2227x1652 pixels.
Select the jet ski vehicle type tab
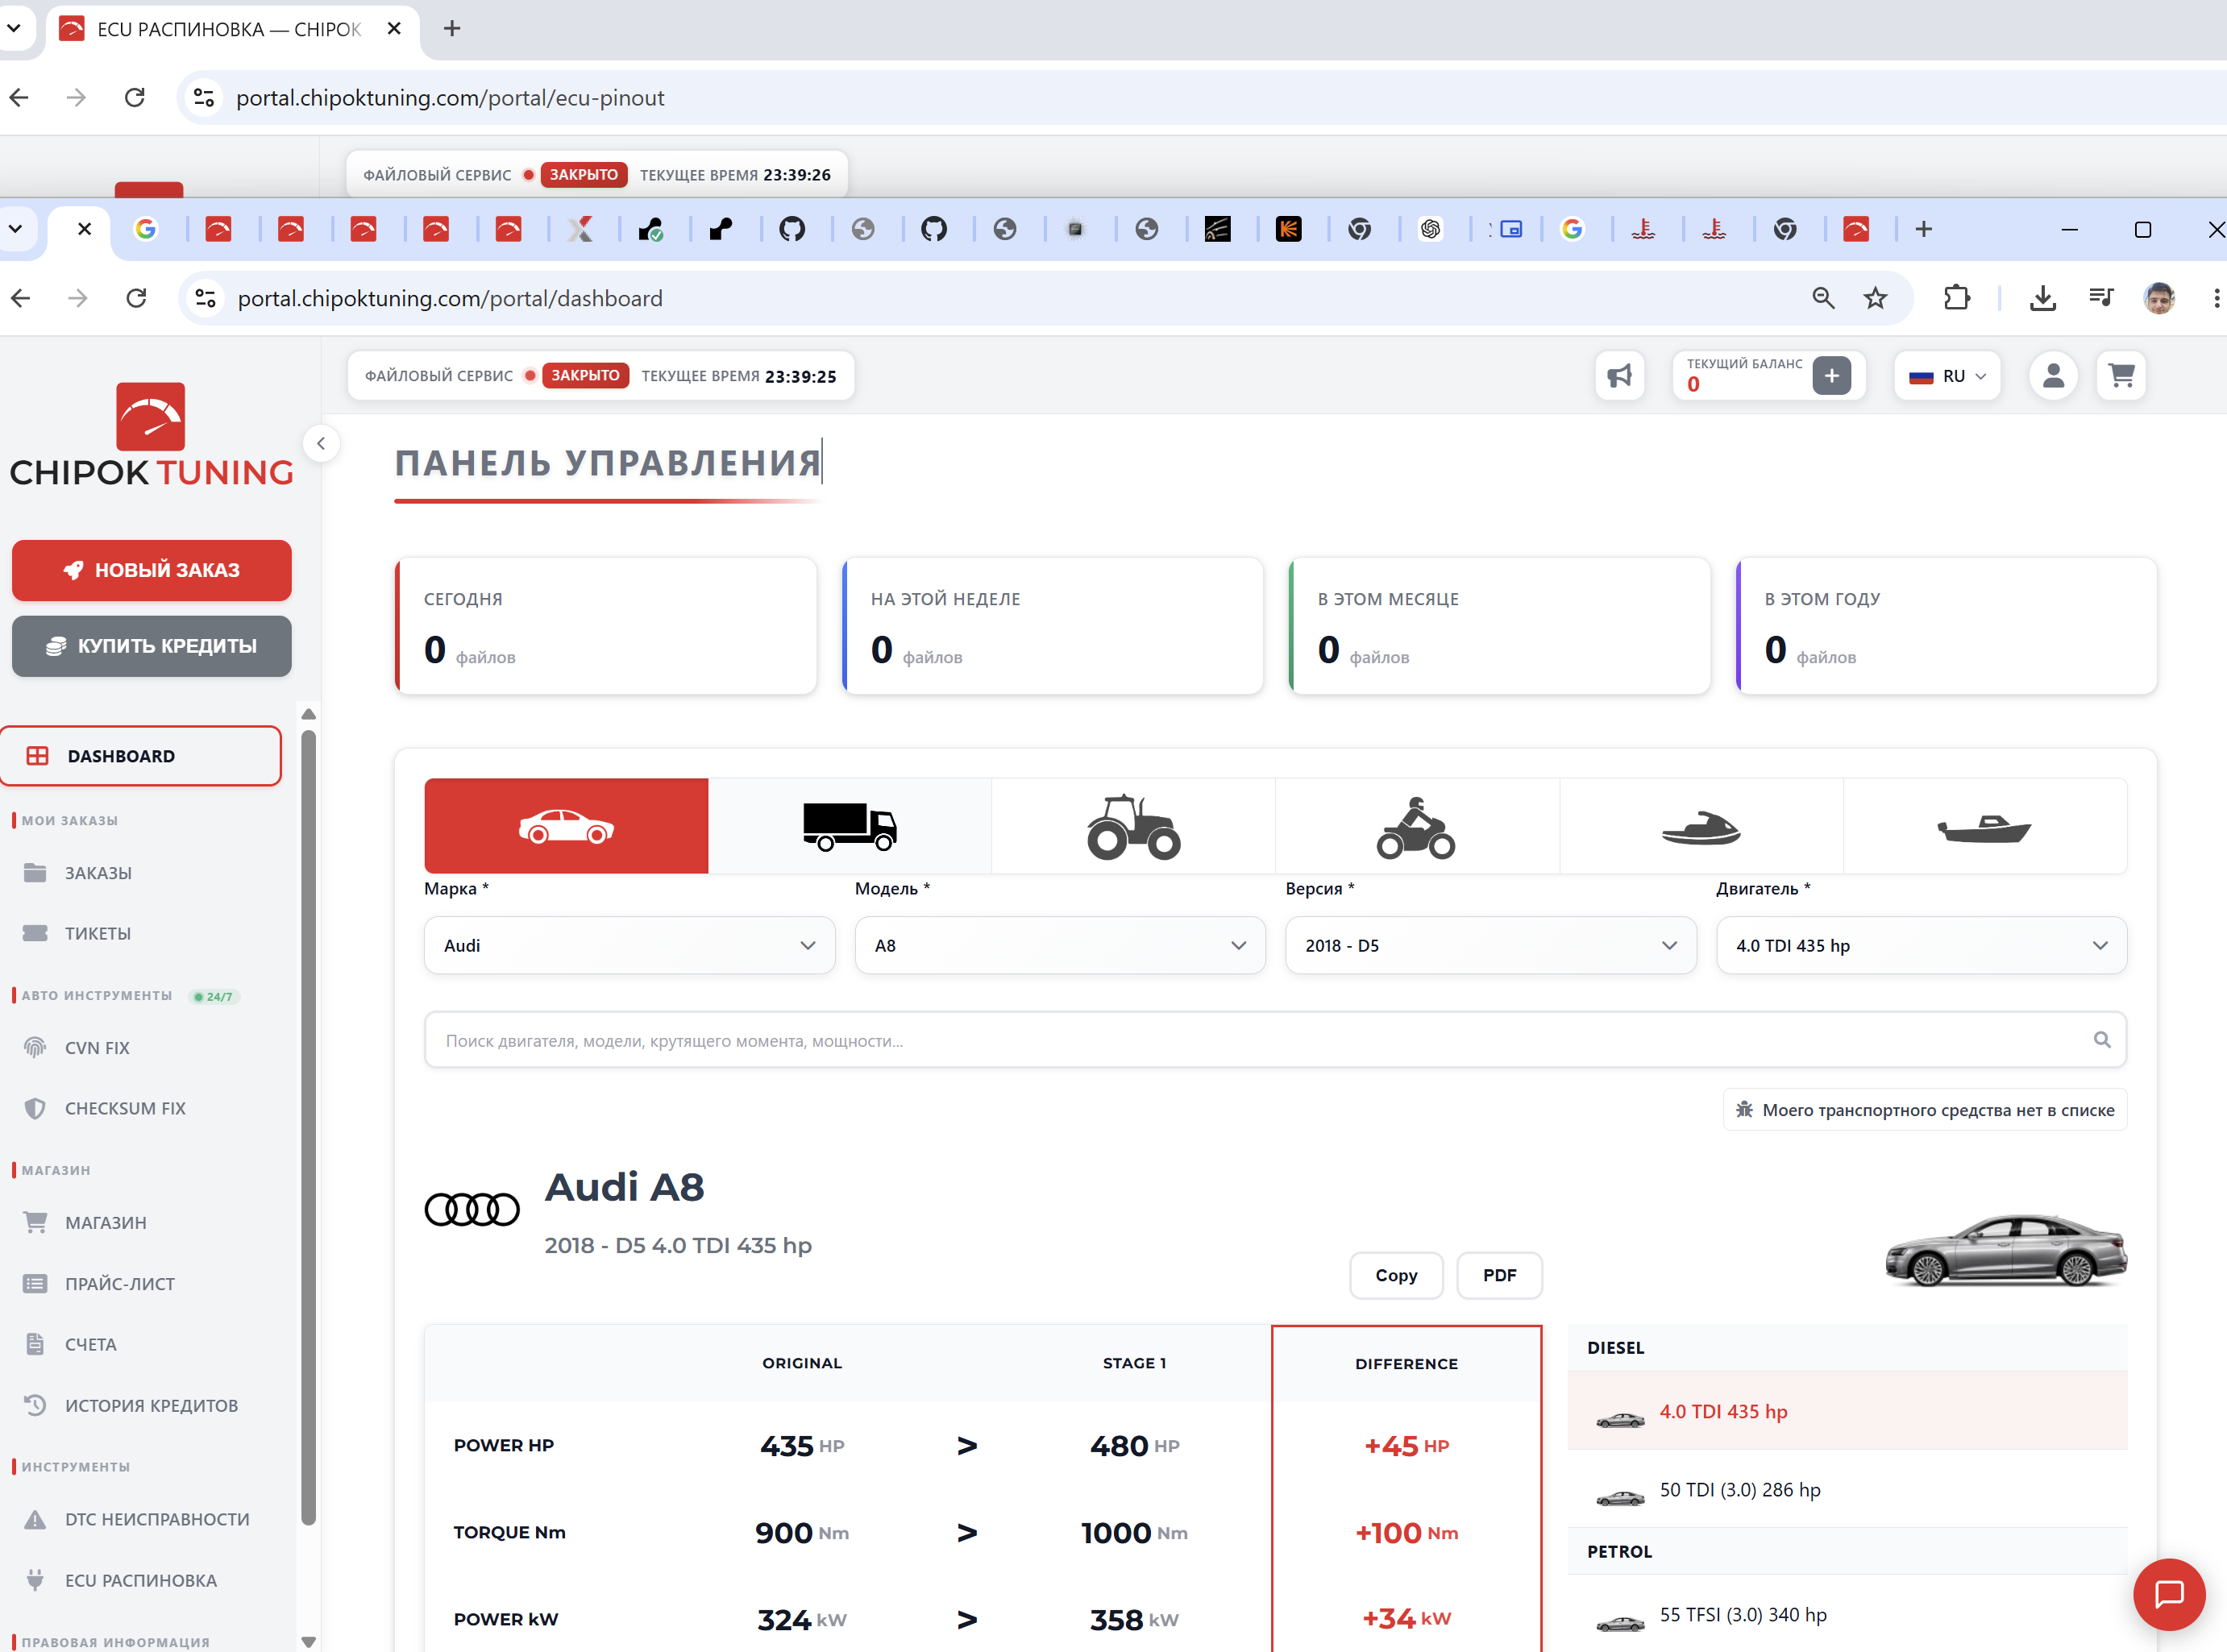point(1701,826)
